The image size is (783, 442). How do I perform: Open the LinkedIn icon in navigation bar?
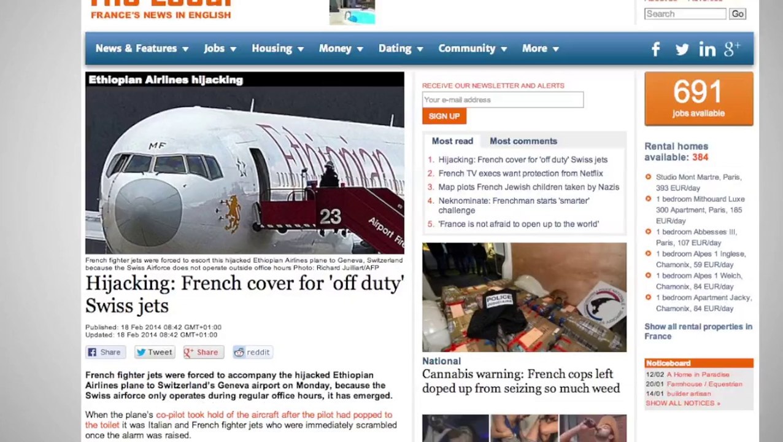click(x=707, y=49)
